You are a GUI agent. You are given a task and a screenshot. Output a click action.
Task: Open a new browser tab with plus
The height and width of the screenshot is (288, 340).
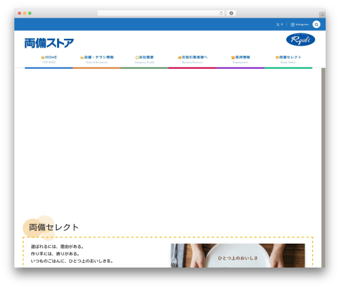tap(322, 15)
